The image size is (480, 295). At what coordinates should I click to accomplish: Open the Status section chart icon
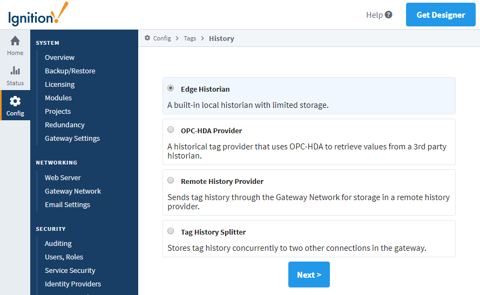click(x=15, y=70)
